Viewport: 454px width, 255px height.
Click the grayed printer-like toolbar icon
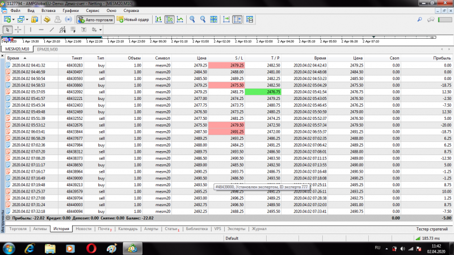[58, 19]
